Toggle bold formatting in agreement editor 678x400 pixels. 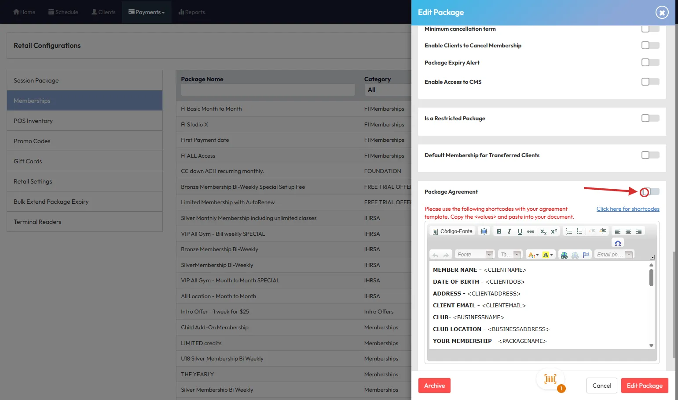click(499, 231)
